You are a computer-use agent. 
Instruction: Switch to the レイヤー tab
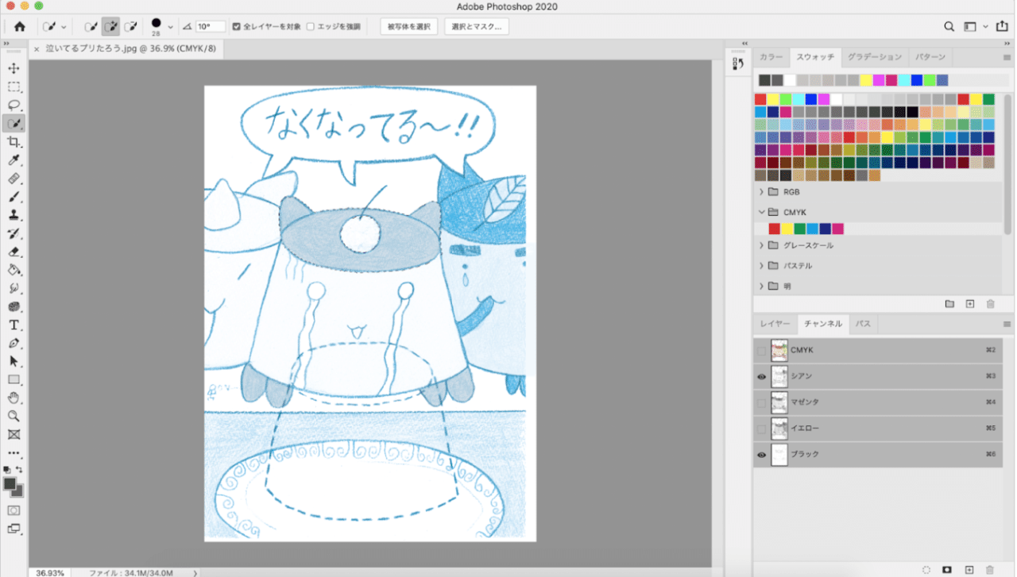pyautogui.click(x=775, y=324)
